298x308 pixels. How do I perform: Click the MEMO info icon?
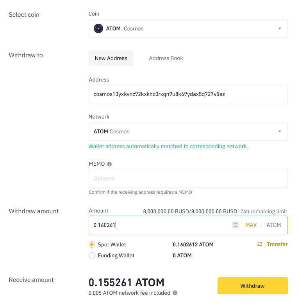point(109,164)
